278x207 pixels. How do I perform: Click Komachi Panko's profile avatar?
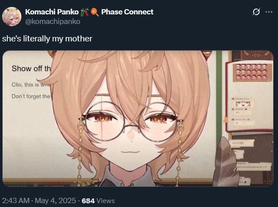tap(12, 17)
